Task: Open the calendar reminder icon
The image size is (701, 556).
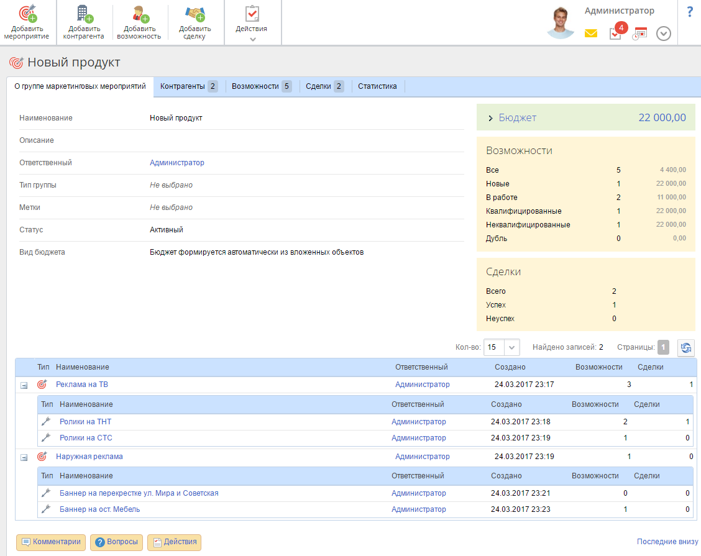Action: 639,34
